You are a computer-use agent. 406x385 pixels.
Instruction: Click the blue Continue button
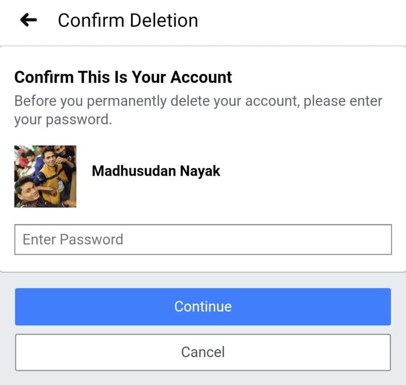(x=203, y=306)
